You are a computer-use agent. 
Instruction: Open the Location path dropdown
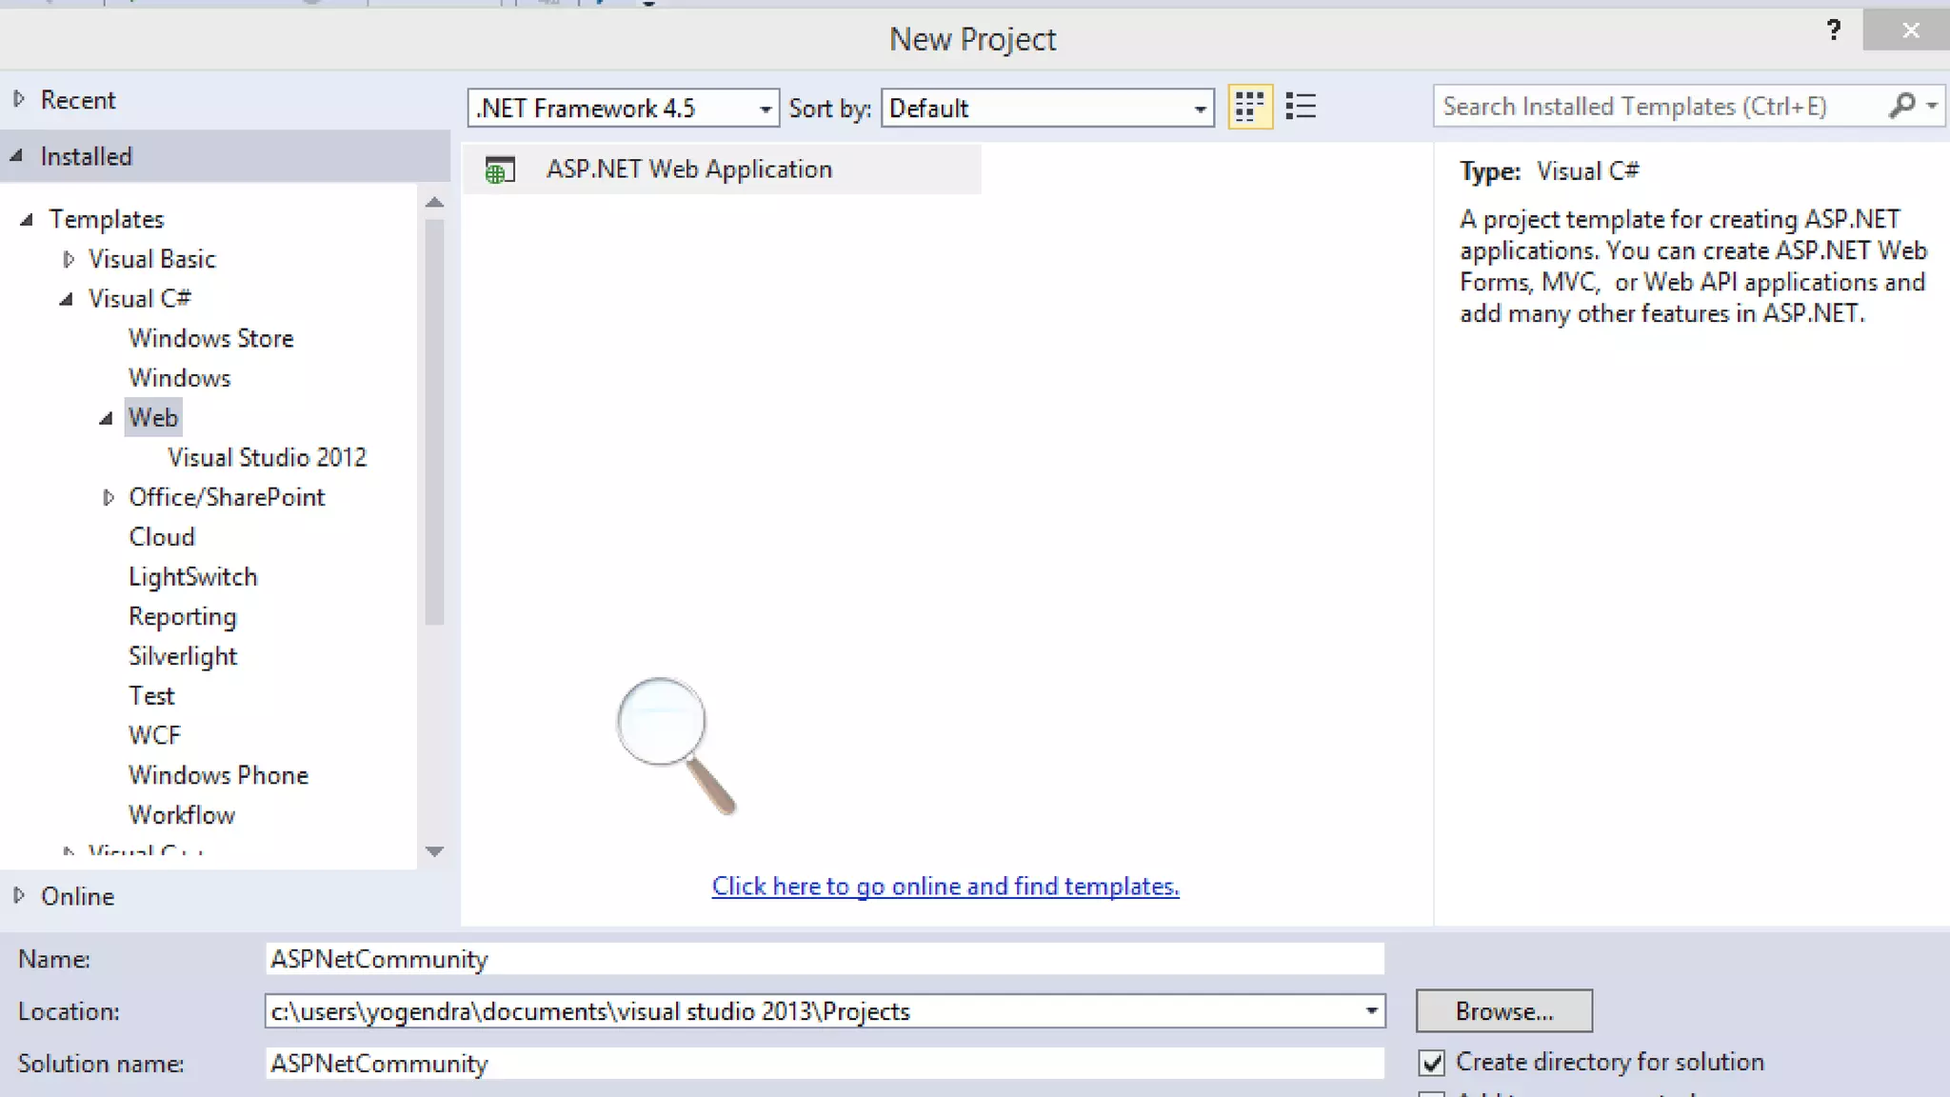[x=1371, y=1011]
